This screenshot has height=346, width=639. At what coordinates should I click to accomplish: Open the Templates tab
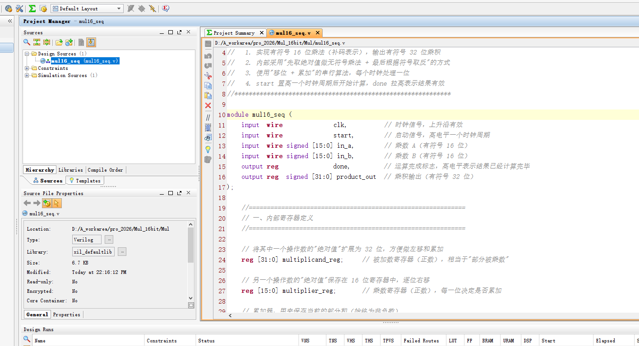[84, 181]
